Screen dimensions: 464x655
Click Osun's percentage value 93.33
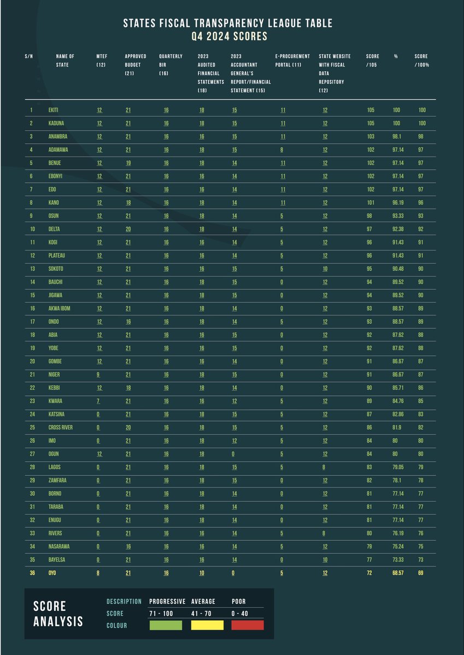point(398,216)
